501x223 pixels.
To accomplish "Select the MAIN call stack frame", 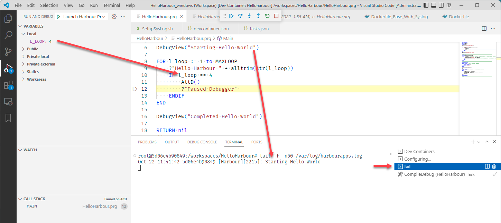I will [32, 206].
